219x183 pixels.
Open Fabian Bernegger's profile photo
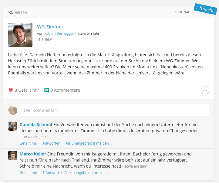pos(20,35)
